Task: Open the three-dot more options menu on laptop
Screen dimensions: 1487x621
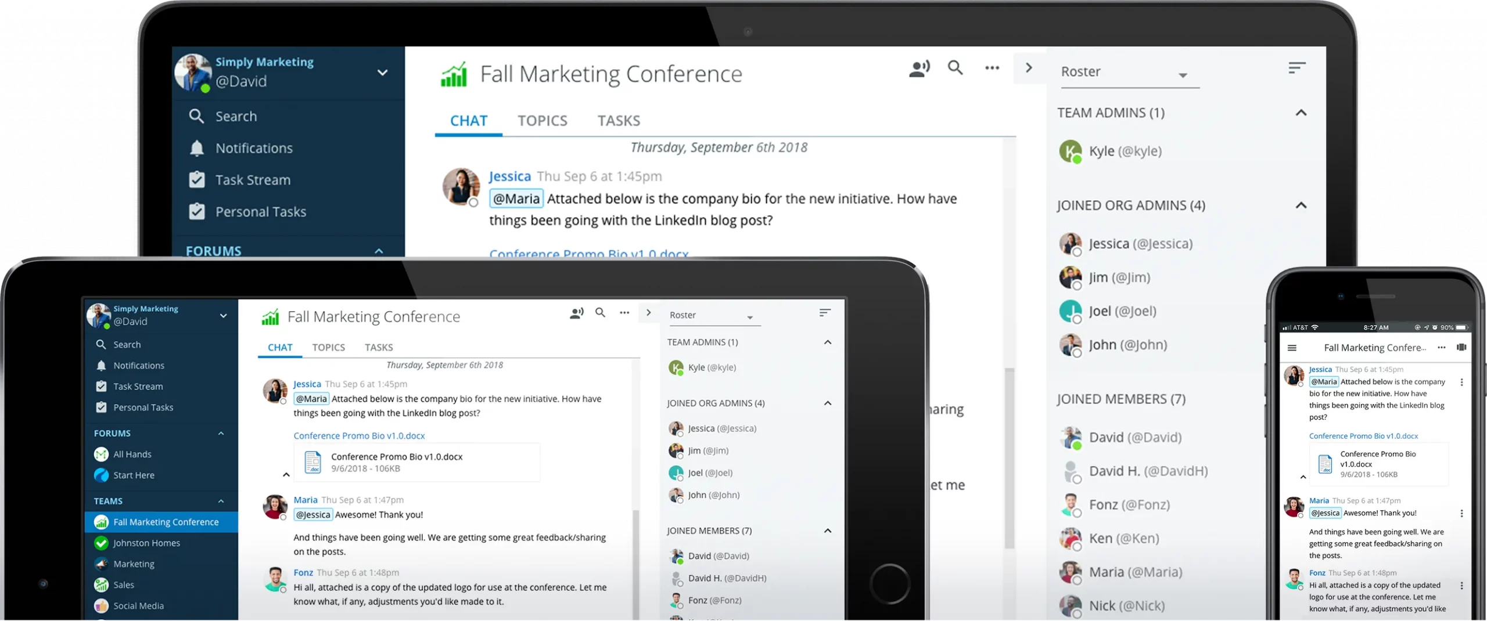Action: click(x=992, y=68)
